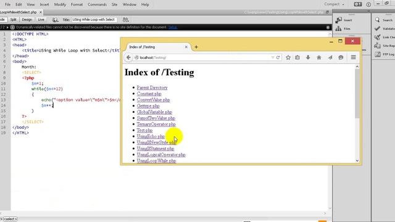
Task: Open the Parent Directory link
Action: point(152,88)
